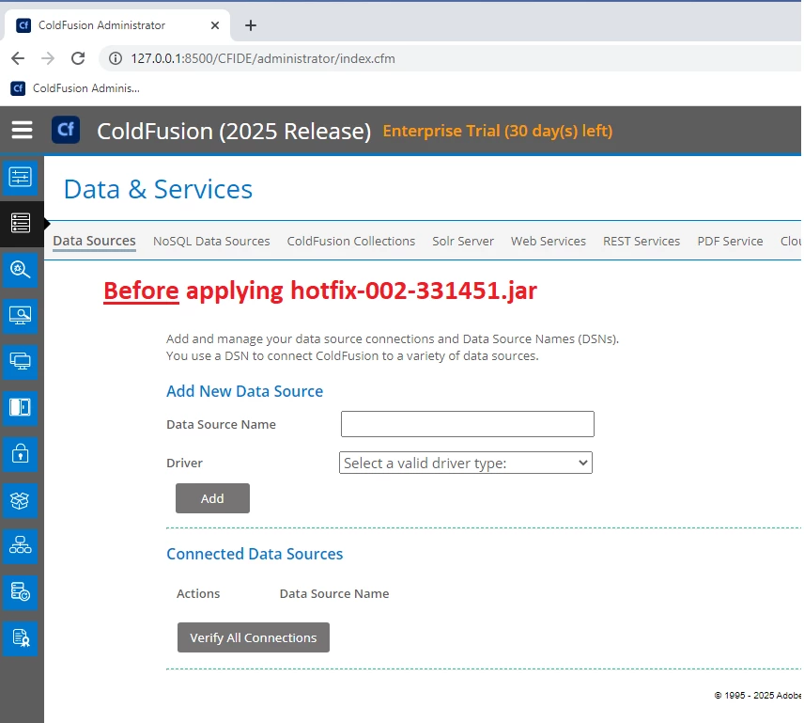Open Debugging & Logging magnifier sidebar icon
The image size is (804, 723).
[20, 270]
